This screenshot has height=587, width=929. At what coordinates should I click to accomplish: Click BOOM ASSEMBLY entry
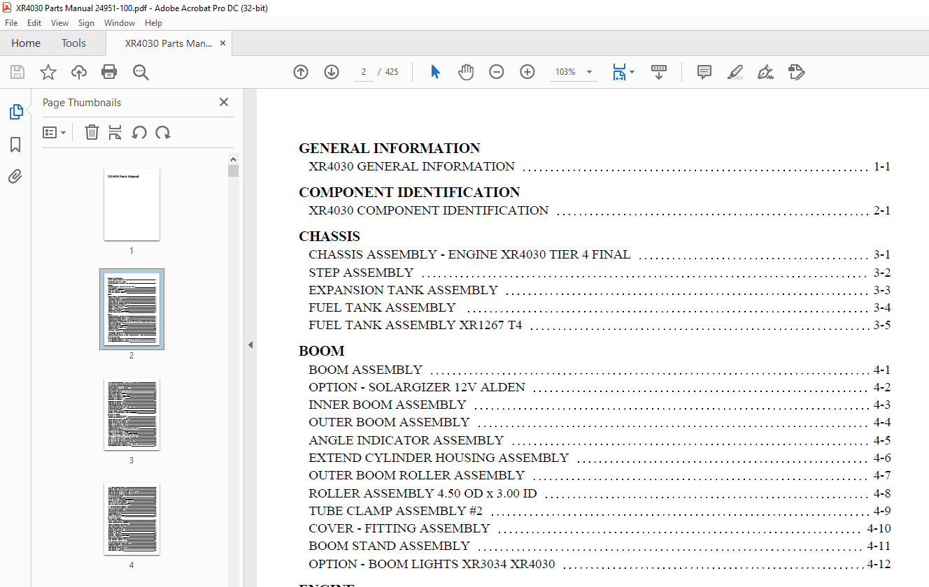pyautogui.click(x=365, y=370)
